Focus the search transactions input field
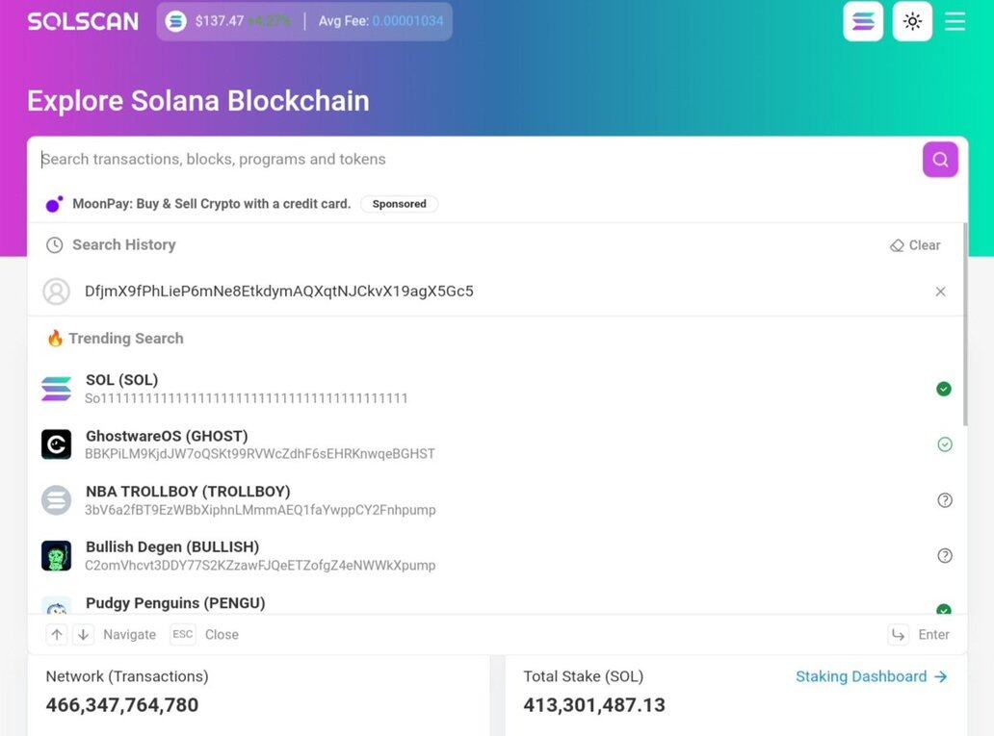 [472, 160]
